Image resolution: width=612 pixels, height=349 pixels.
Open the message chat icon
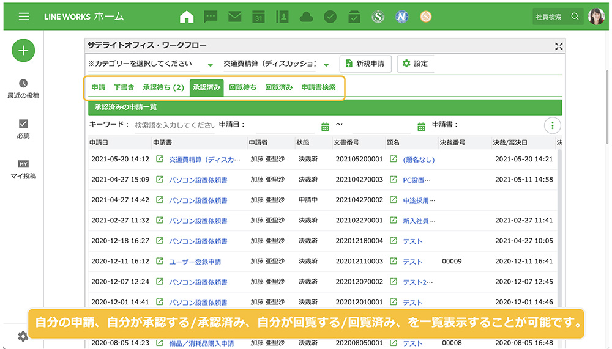point(211,17)
